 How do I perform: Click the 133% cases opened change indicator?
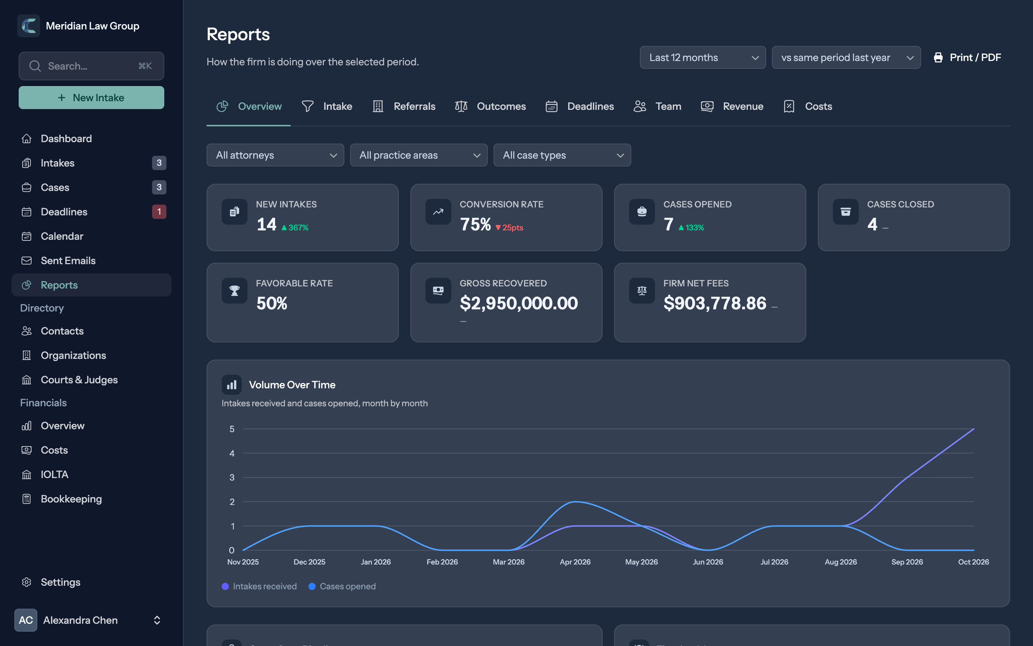pos(691,228)
